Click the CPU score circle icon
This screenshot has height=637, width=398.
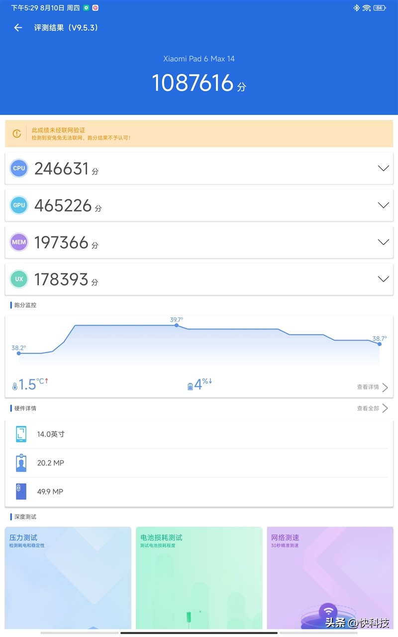(x=19, y=168)
